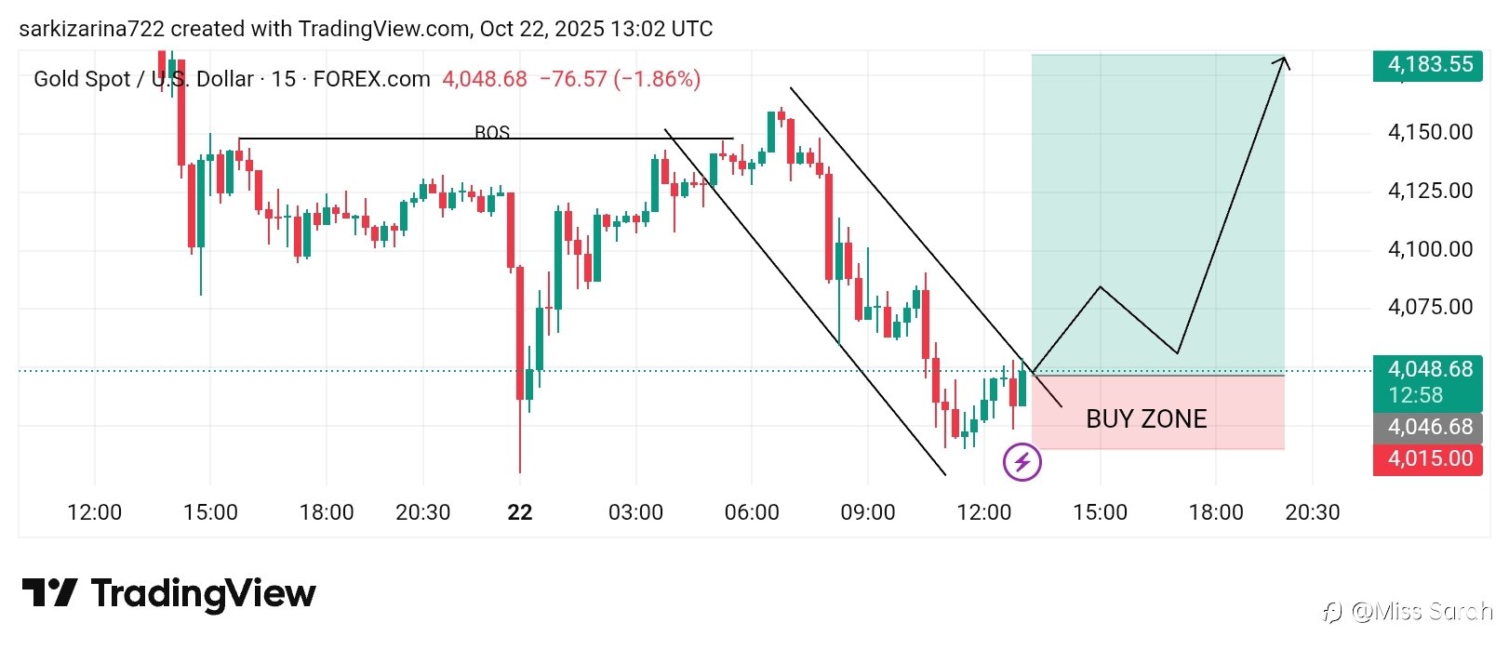This screenshot has width=1509, height=649.
Task: Click the arrowhead at the projection's top
Action: (1284, 61)
